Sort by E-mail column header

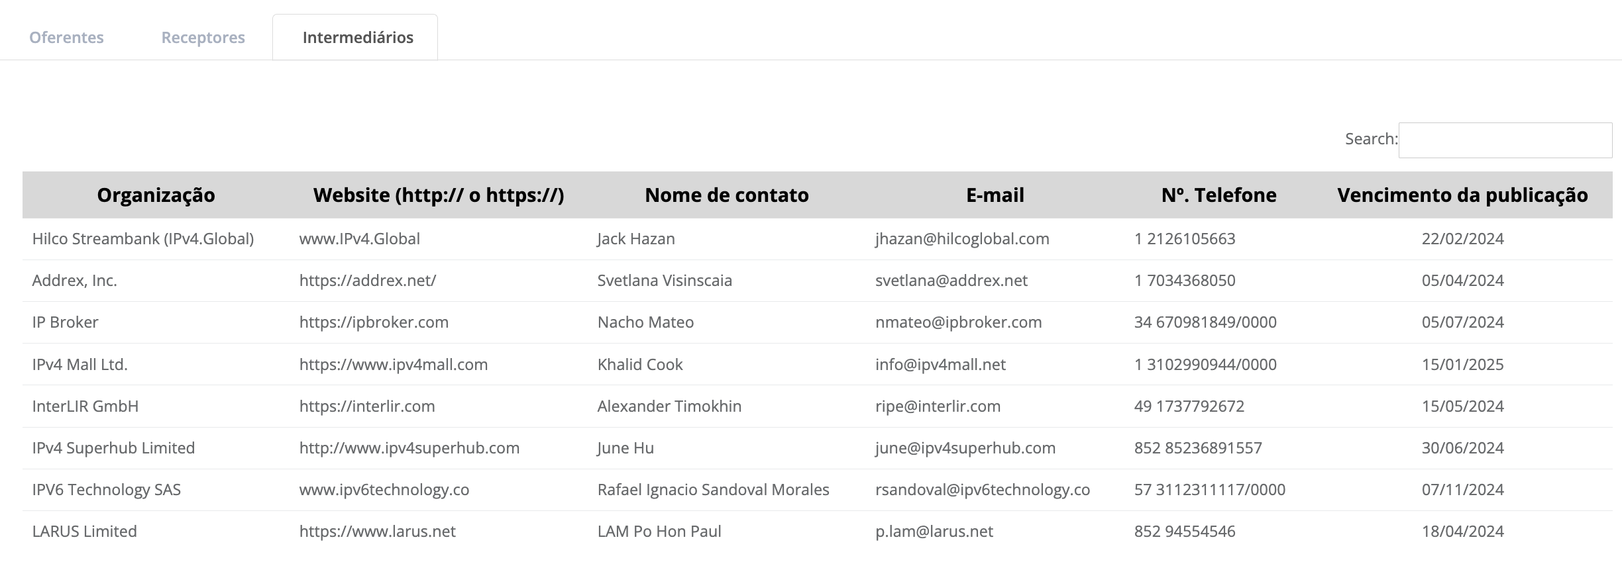pyautogui.click(x=995, y=195)
